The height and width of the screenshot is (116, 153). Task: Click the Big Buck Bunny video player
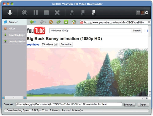[x=87, y=72]
